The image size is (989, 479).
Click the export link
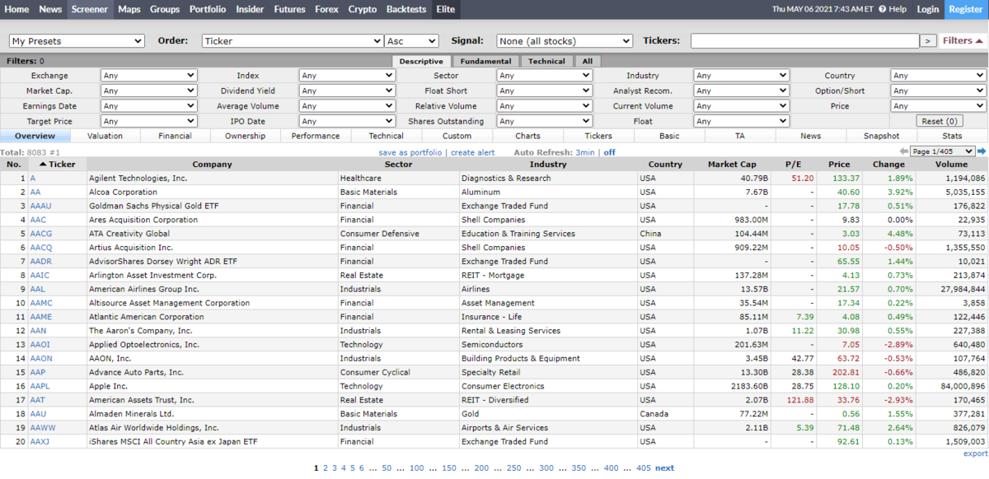975,453
